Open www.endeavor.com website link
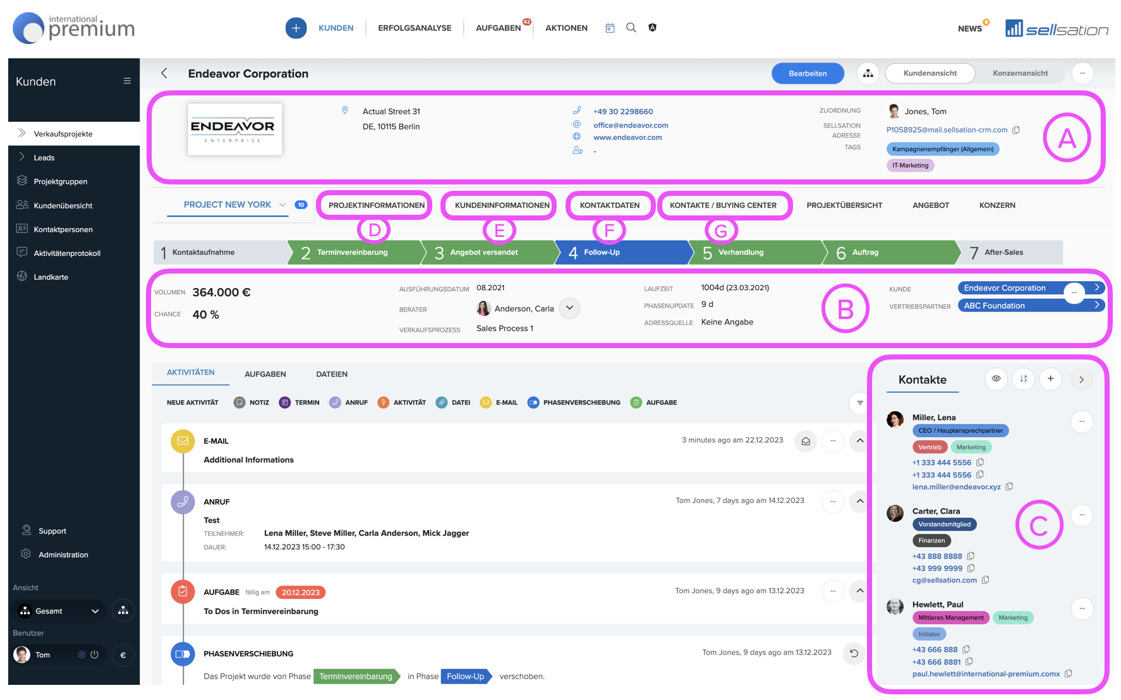The width and height of the screenshot is (1121, 700). coord(627,137)
